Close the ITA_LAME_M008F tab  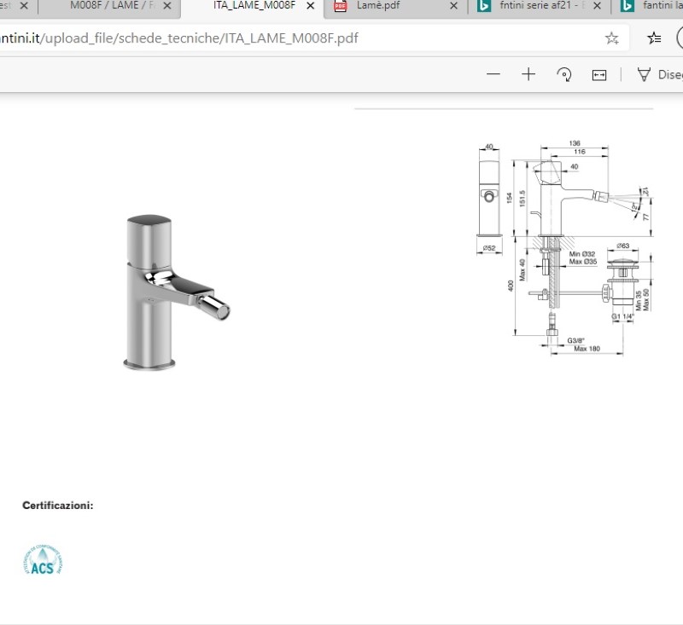coord(310,6)
